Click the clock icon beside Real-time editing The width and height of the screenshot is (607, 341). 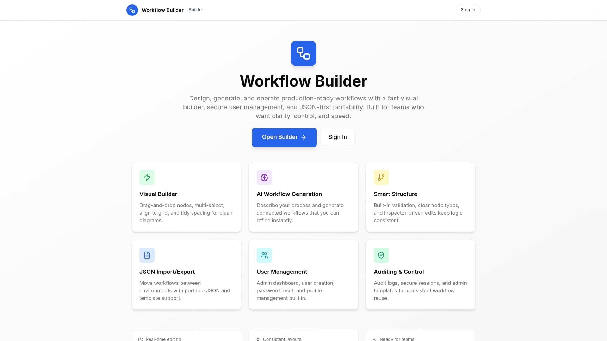coord(141,339)
